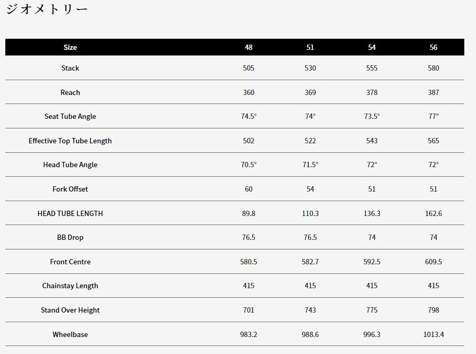476x354 pixels.
Task: Click the Fork Offset label
Action: coord(70,189)
